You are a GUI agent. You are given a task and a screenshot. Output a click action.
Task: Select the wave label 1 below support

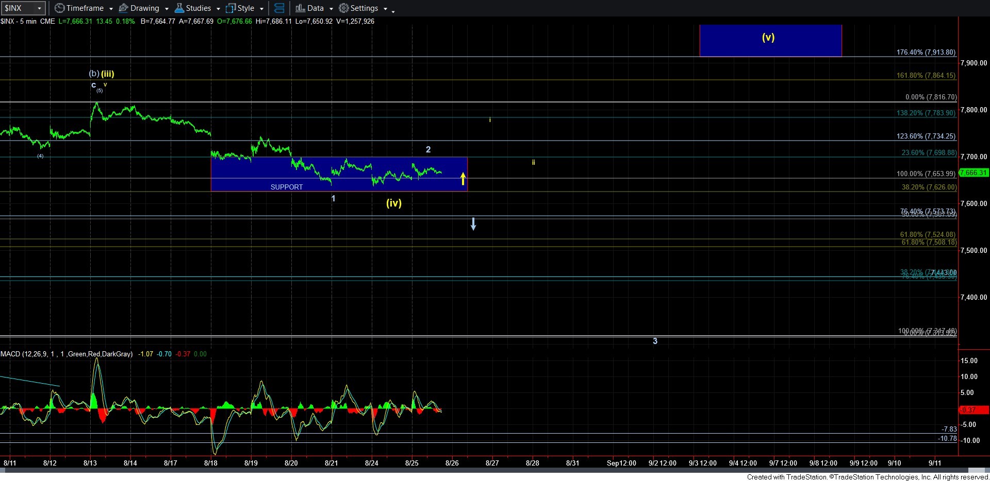pyautogui.click(x=334, y=198)
